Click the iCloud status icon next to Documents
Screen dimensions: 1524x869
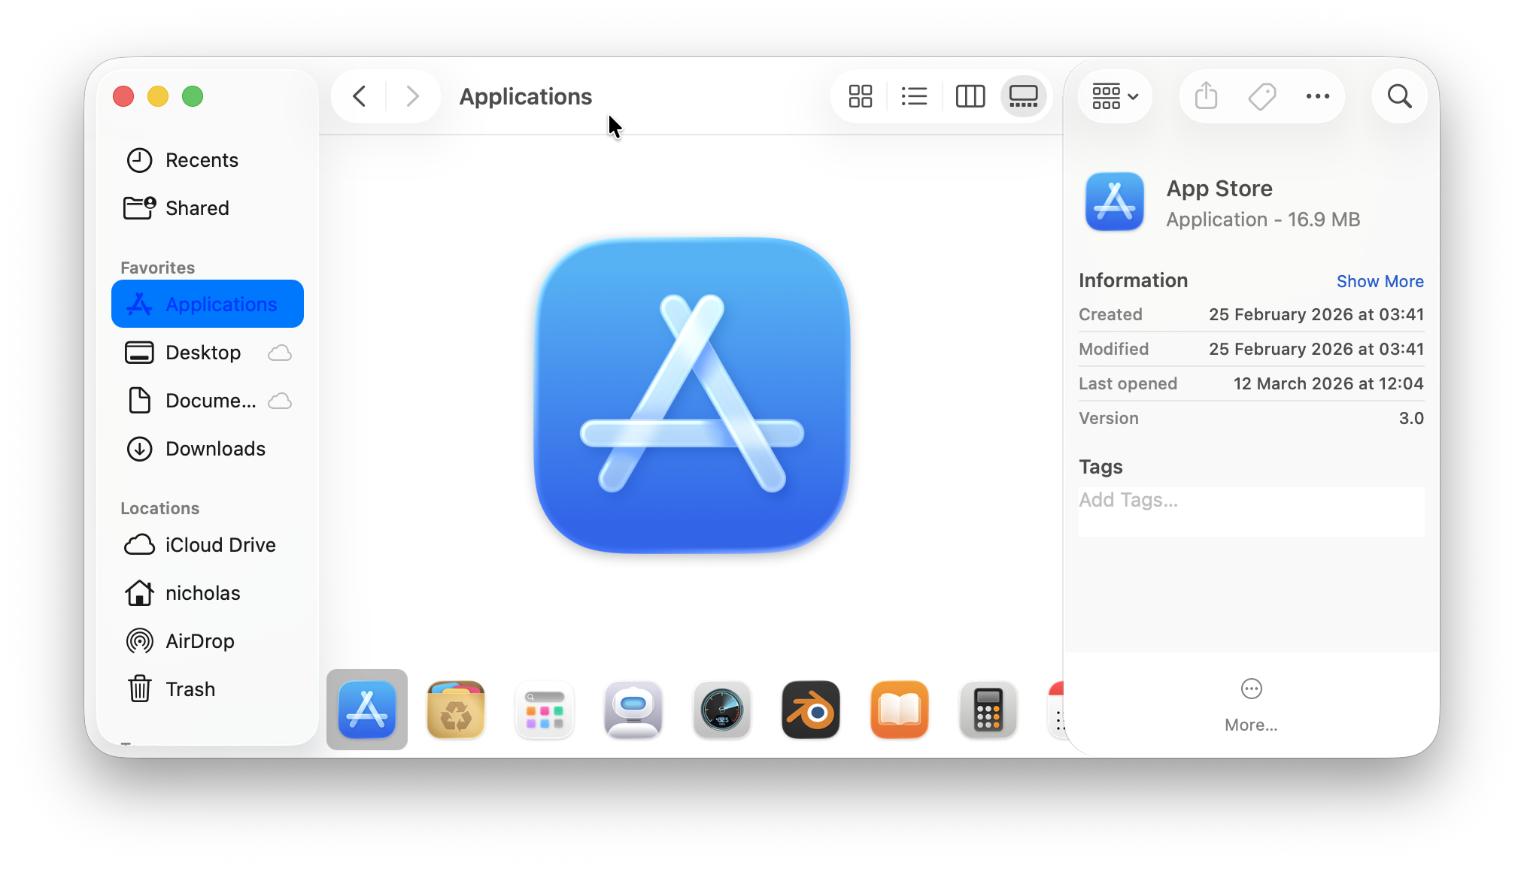click(x=280, y=401)
